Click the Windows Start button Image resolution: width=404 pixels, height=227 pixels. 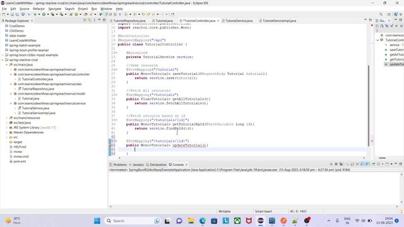(x=97, y=221)
